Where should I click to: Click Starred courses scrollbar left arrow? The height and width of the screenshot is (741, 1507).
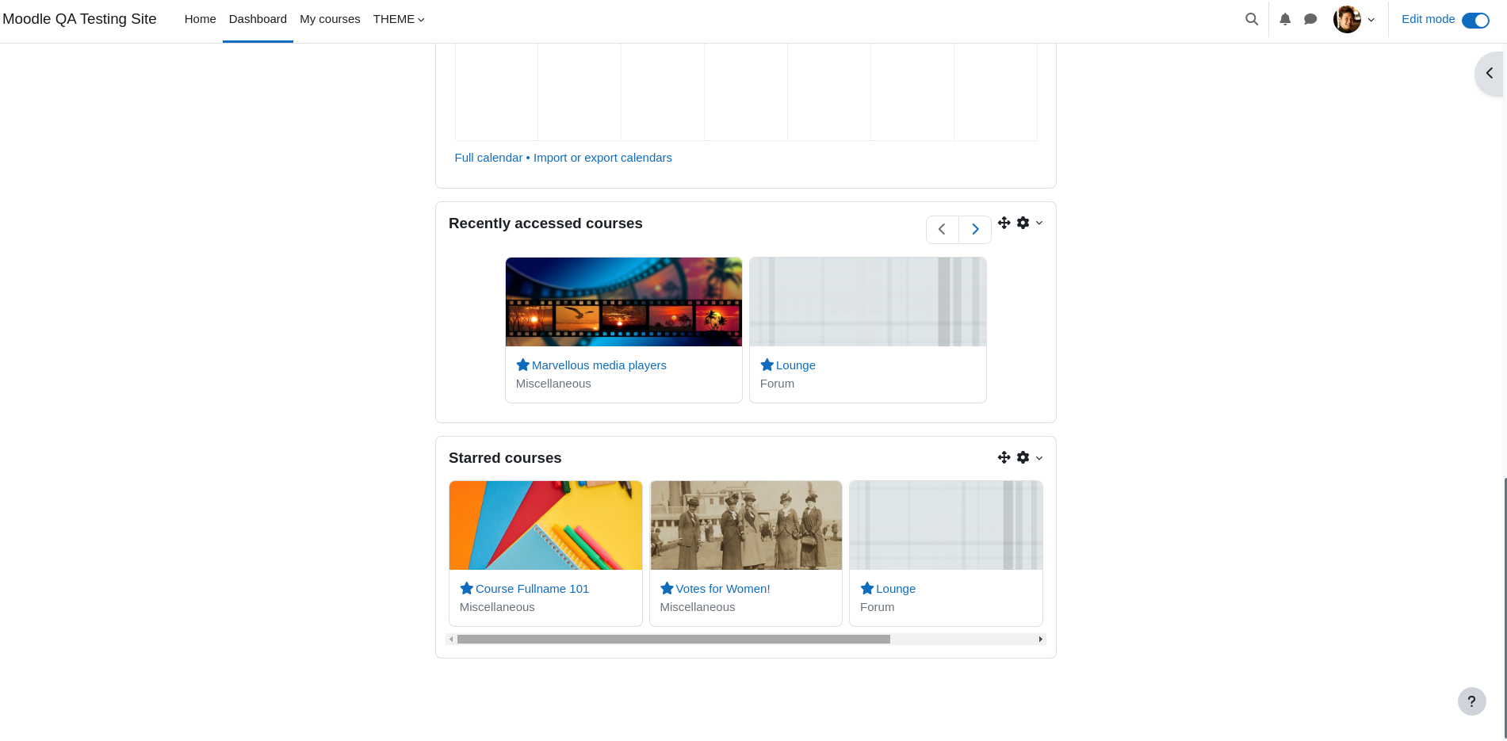tap(451, 639)
